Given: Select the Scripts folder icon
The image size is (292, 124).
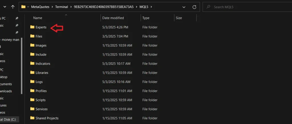Looking at the screenshot, I should click(x=33, y=100).
